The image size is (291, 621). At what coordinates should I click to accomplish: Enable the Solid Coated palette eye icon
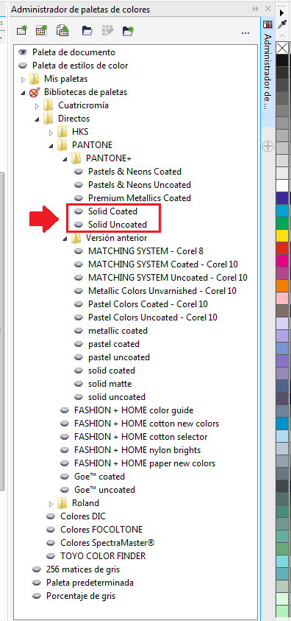pos(79,211)
